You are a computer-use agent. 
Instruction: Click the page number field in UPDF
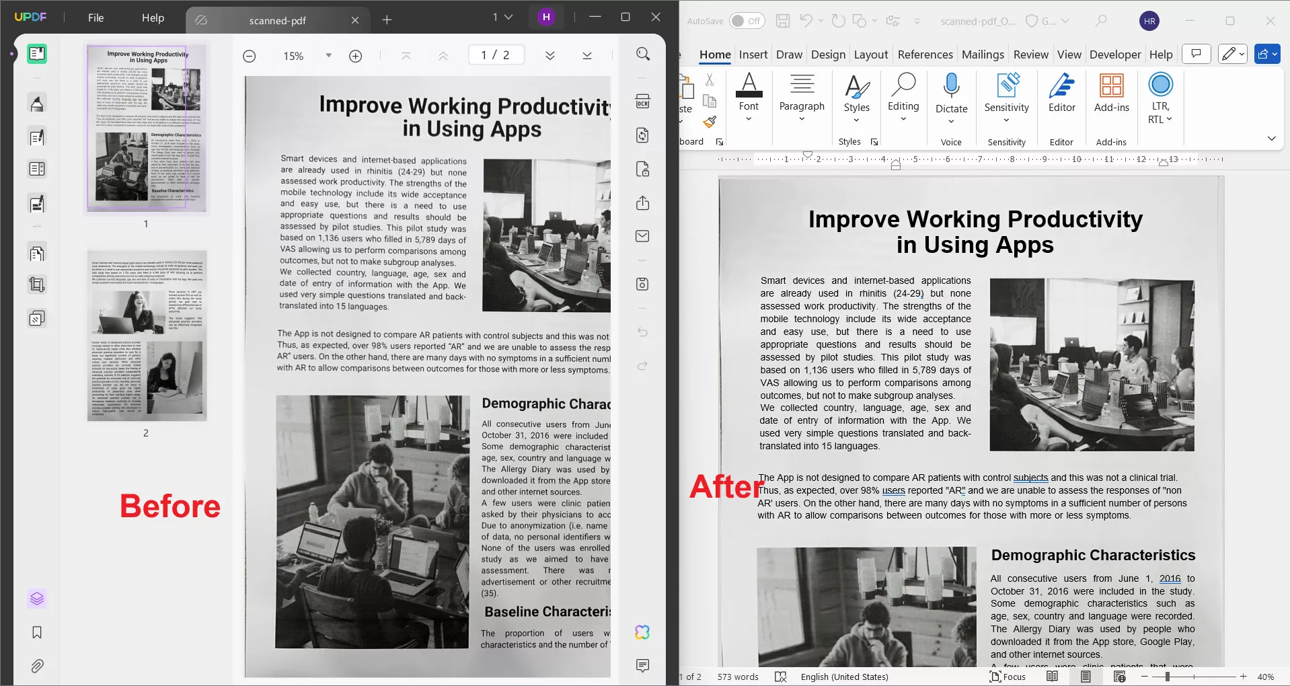[x=496, y=55]
